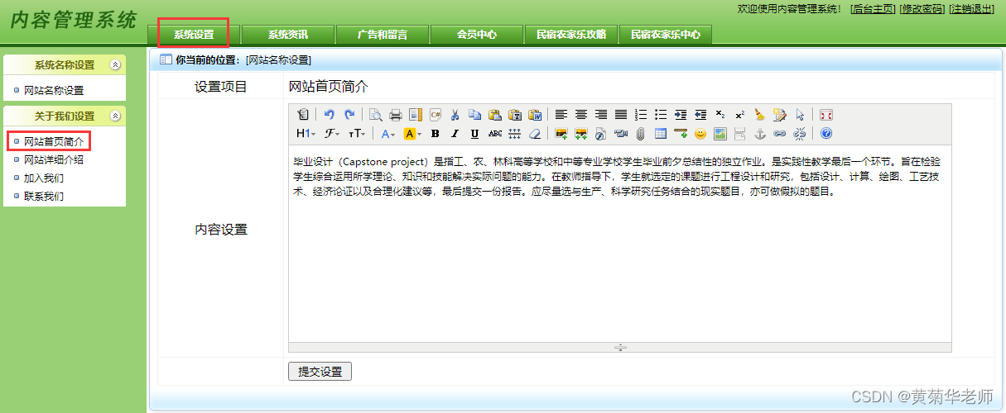Align text right
Image resolution: width=1006 pixels, height=413 pixels.
600,115
